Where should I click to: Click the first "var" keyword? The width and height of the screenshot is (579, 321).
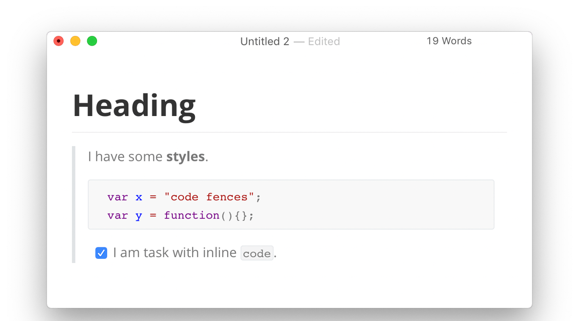click(x=117, y=197)
